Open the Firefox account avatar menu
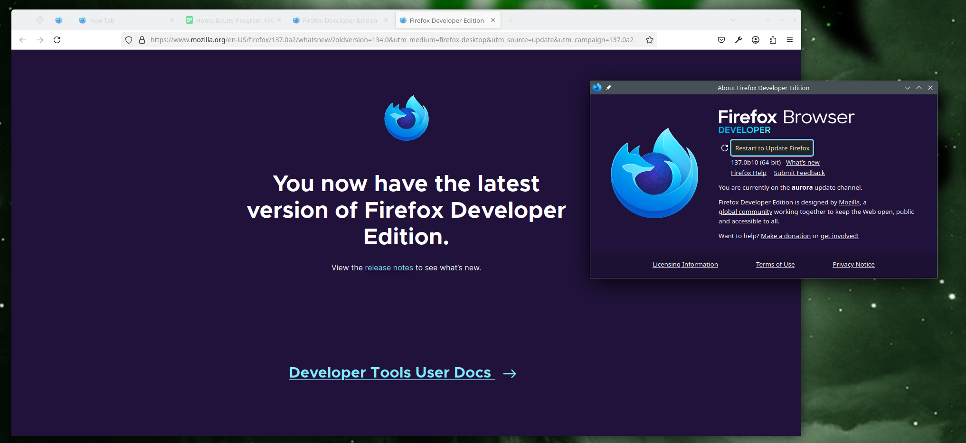The width and height of the screenshot is (966, 443). pyautogui.click(x=756, y=40)
